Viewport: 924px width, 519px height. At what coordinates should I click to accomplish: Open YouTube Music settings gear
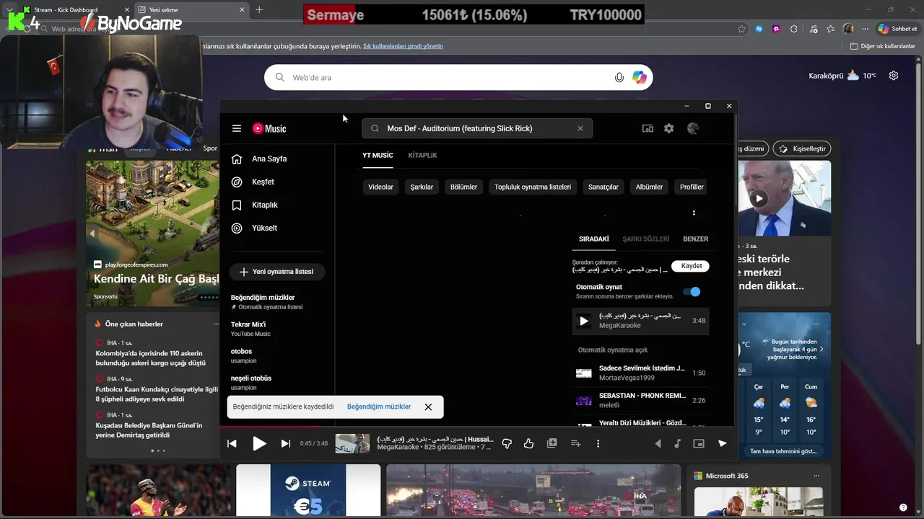(x=669, y=128)
